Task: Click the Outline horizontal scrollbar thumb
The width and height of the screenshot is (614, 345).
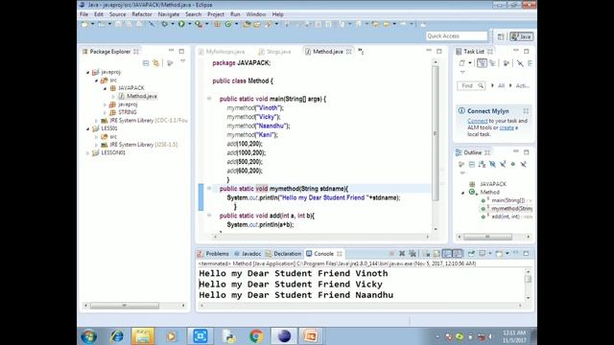Action: 487,237
